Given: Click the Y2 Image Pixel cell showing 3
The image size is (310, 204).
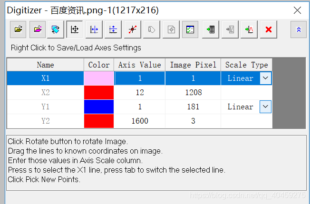Looking at the screenshot, I should [x=193, y=121].
